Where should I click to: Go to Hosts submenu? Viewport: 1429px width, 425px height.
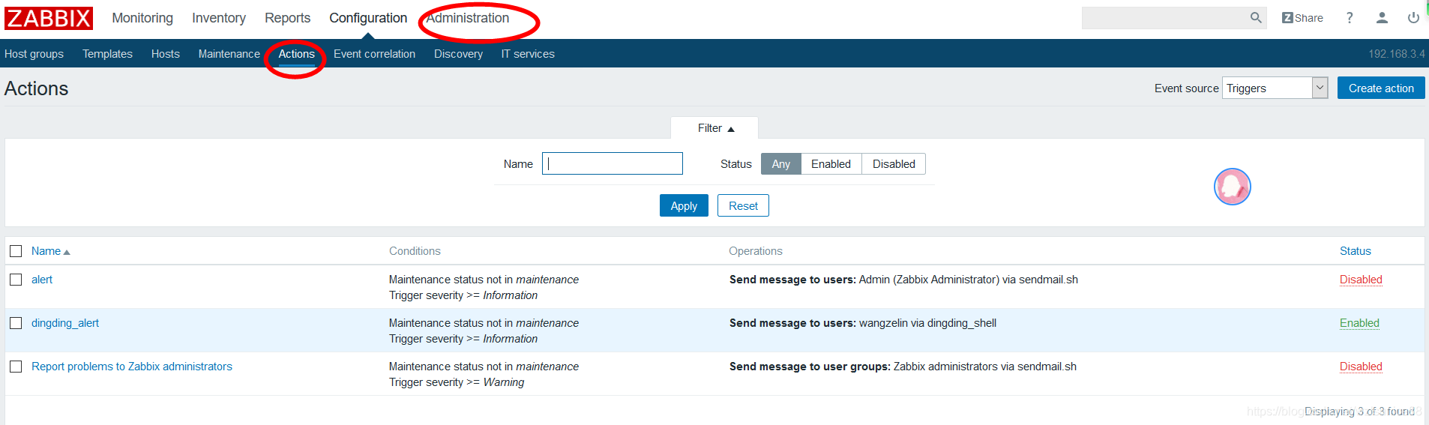[166, 54]
